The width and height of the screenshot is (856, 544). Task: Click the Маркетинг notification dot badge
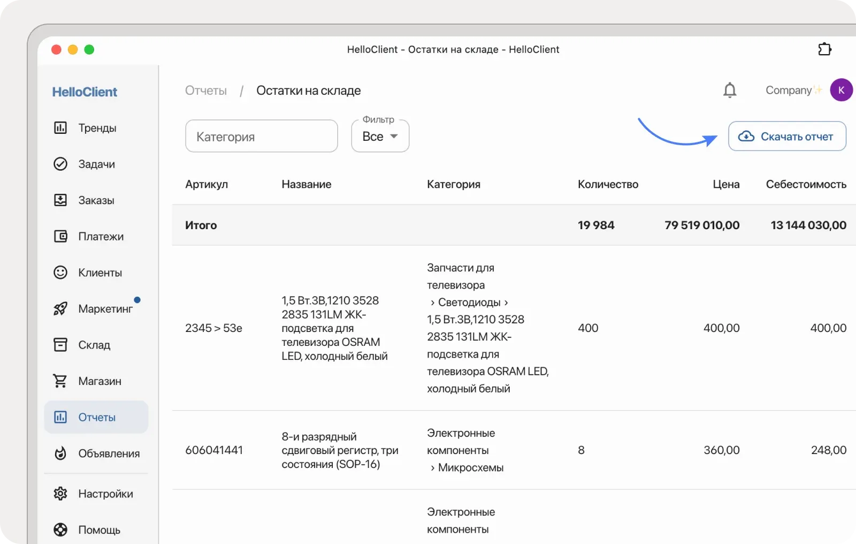point(138,299)
